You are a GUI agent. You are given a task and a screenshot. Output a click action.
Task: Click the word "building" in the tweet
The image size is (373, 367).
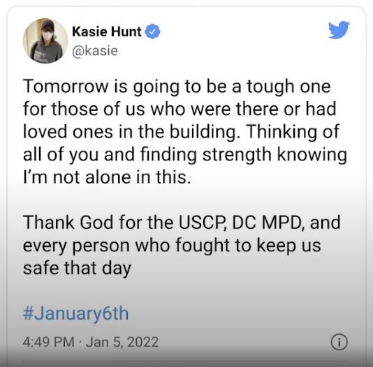coord(205,132)
